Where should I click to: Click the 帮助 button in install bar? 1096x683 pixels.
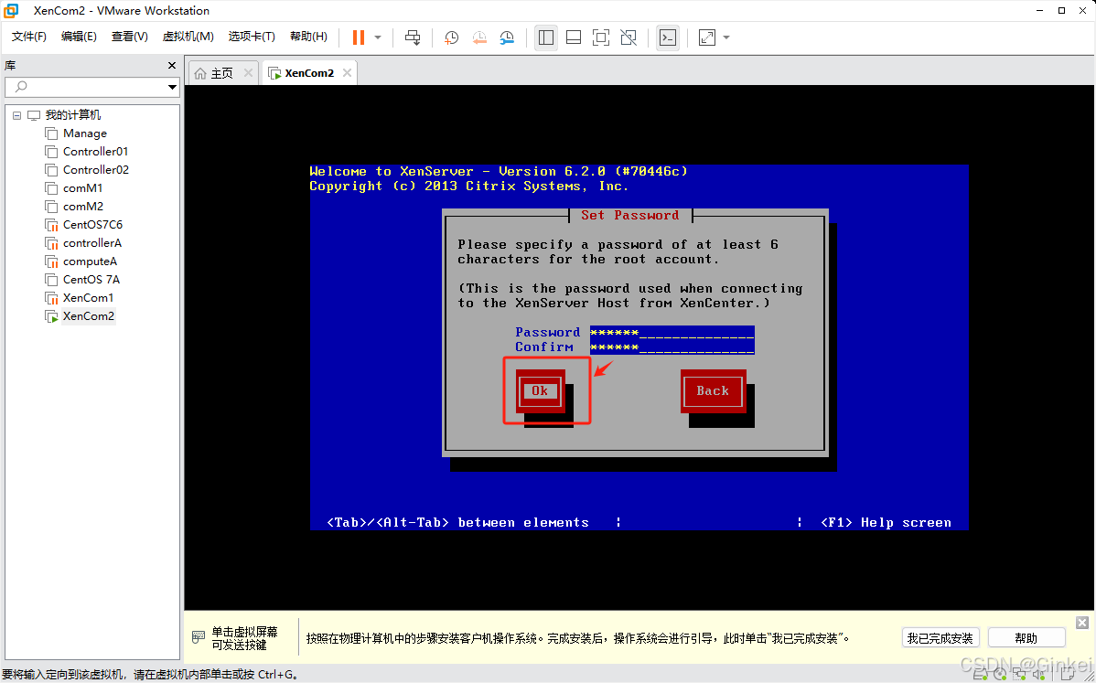point(1026,637)
